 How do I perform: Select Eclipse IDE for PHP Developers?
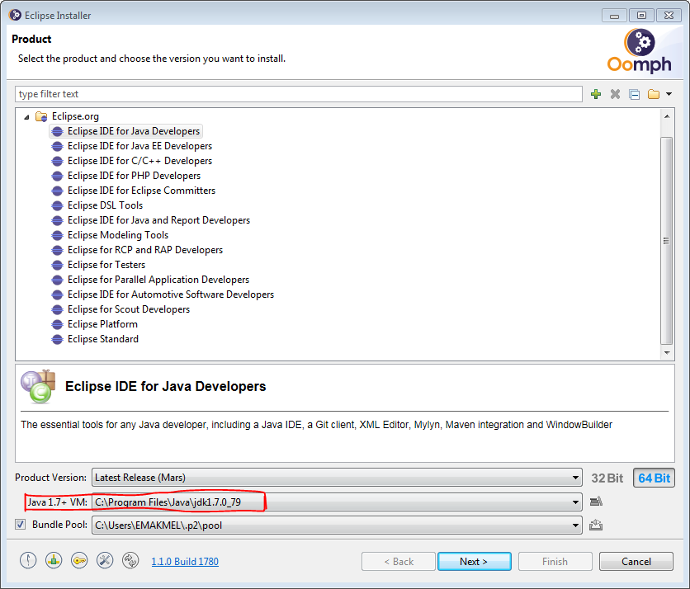tap(134, 176)
